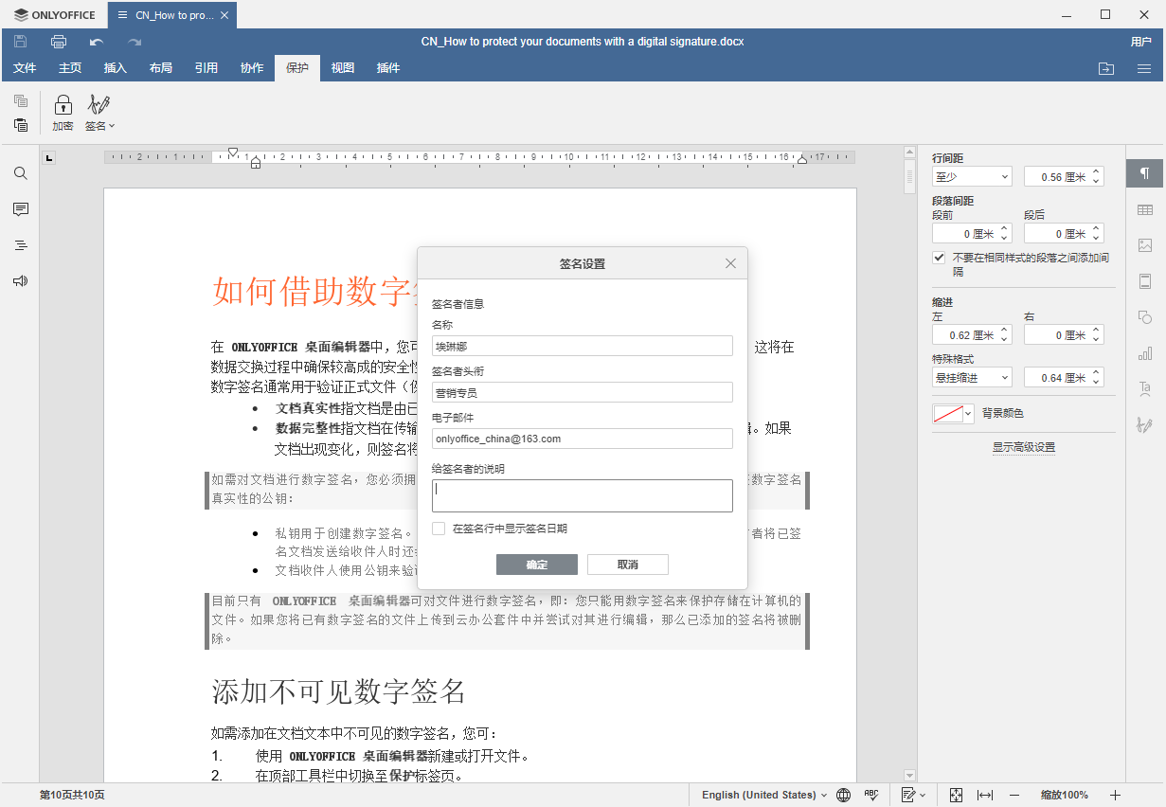Screen dimensions: 1166x807
Task: Adjust the 0.56 厘米 line spacing stepper
Action: click(x=1097, y=177)
